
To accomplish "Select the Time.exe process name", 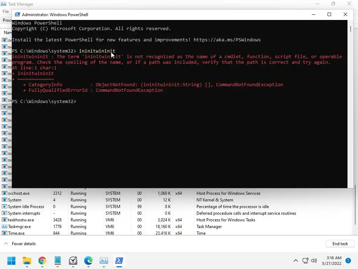I will pyautogui.click(x=16, y=233).
